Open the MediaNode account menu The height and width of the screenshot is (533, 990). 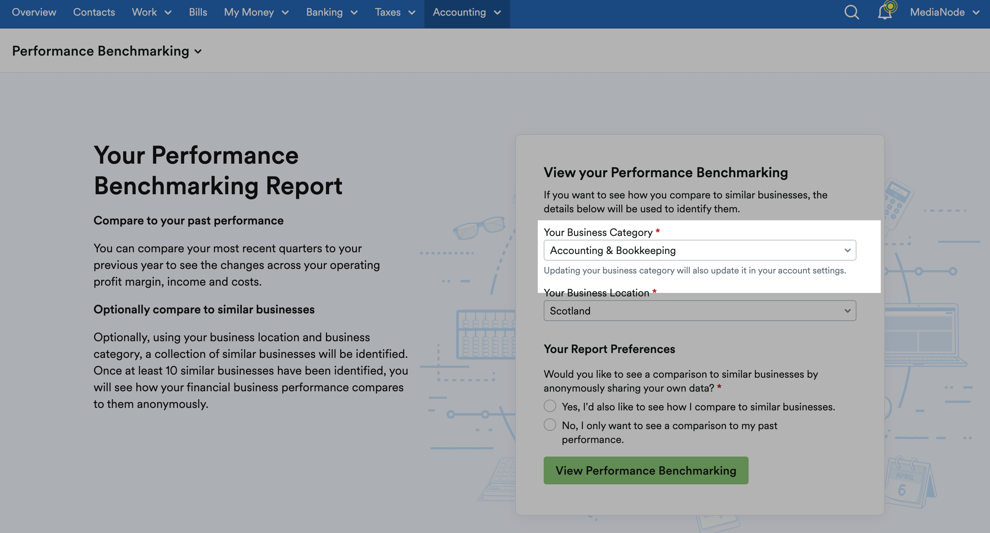click(x=944, y=12)
